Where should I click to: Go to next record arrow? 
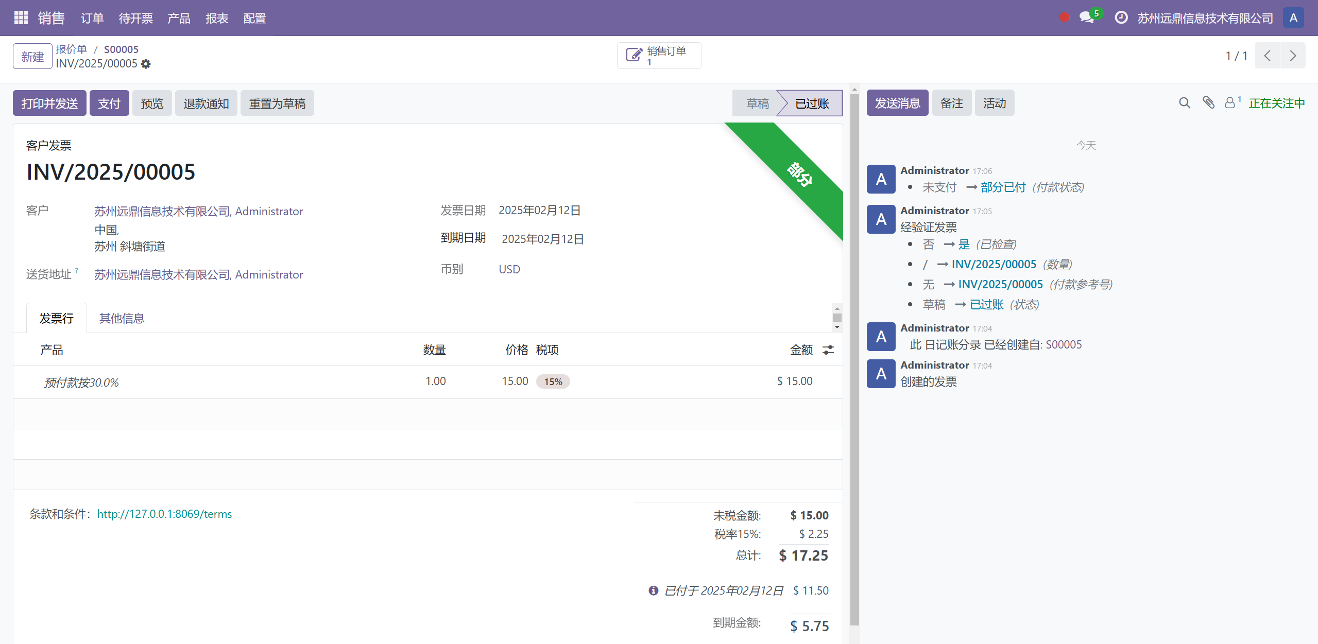click(x=1293, y=56)
